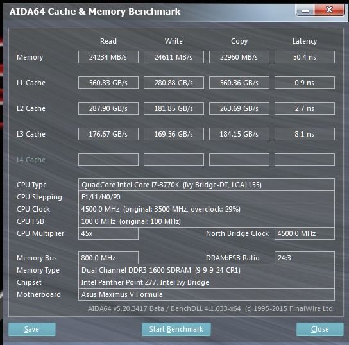Click the Latency column header
The width and height of the screenshot is (349, 345).
(x=305, y=42)
